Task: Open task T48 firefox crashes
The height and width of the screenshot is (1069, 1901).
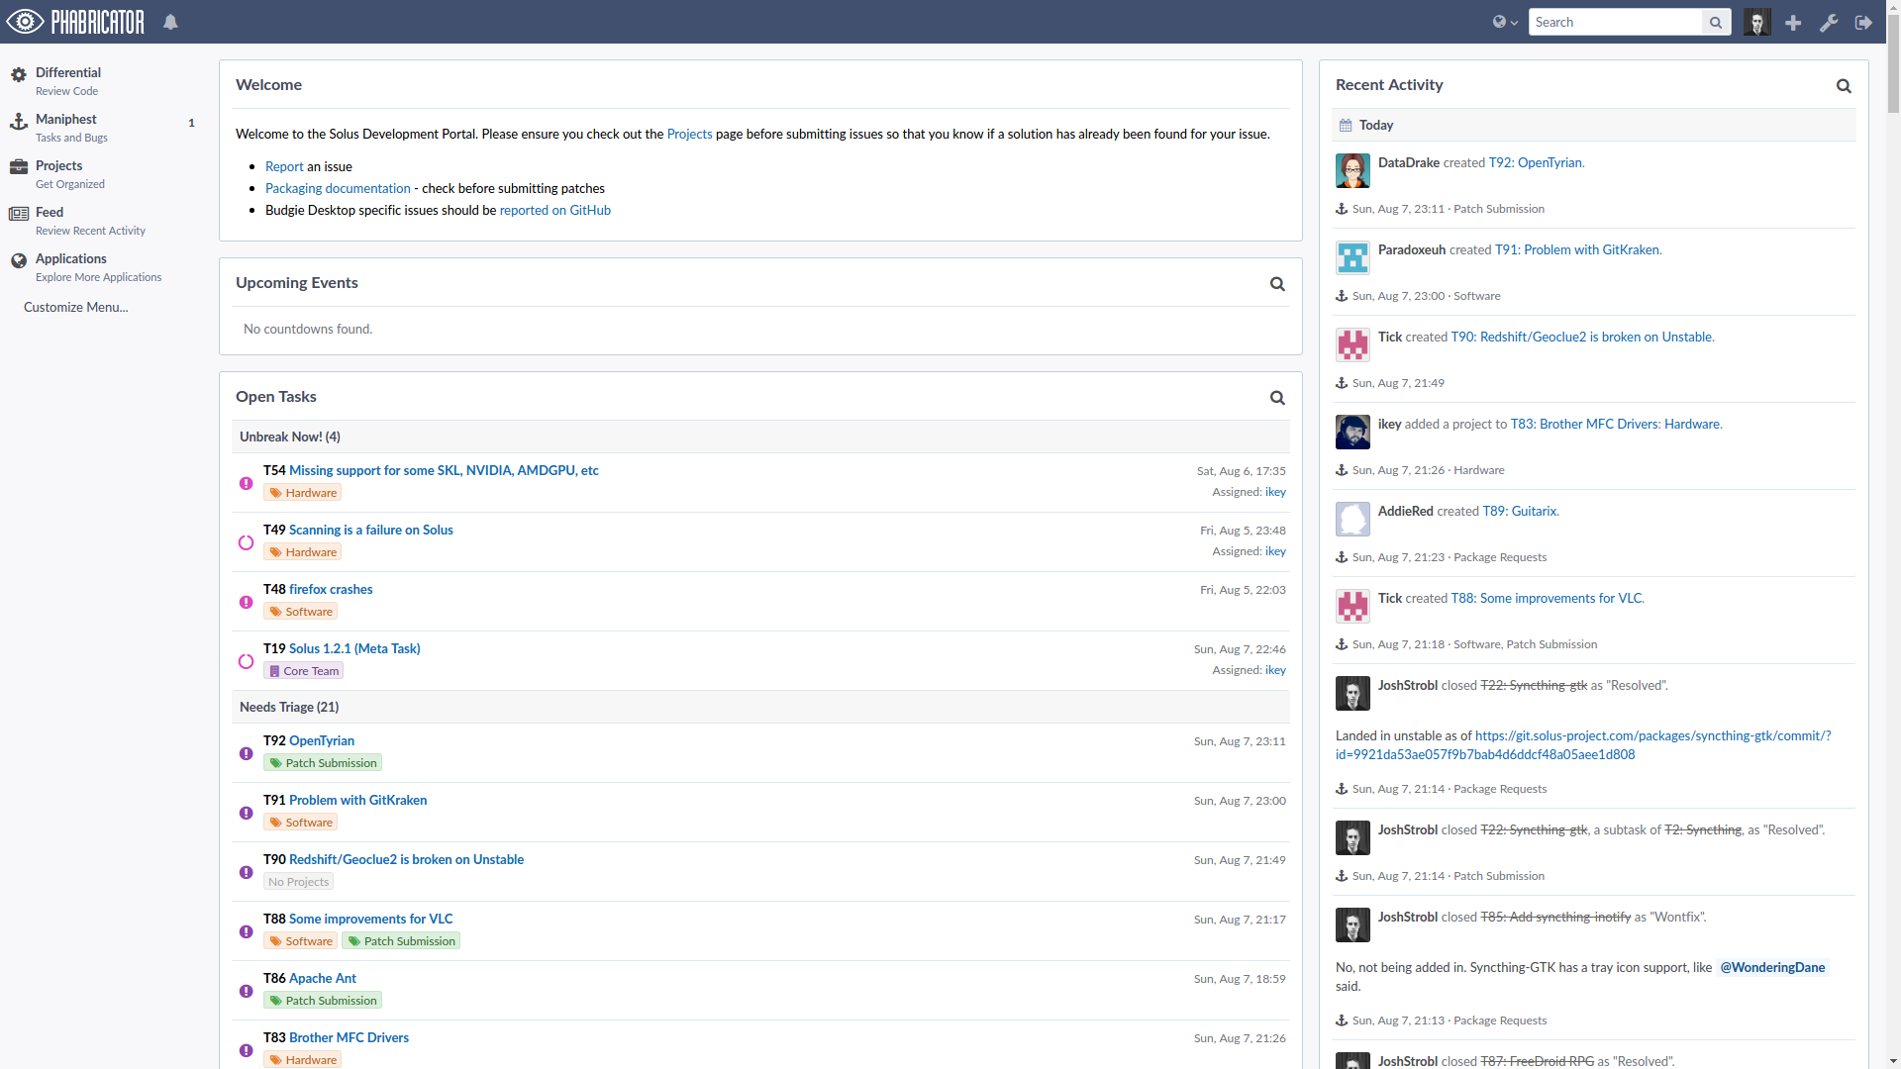Action: click(331, 589)
